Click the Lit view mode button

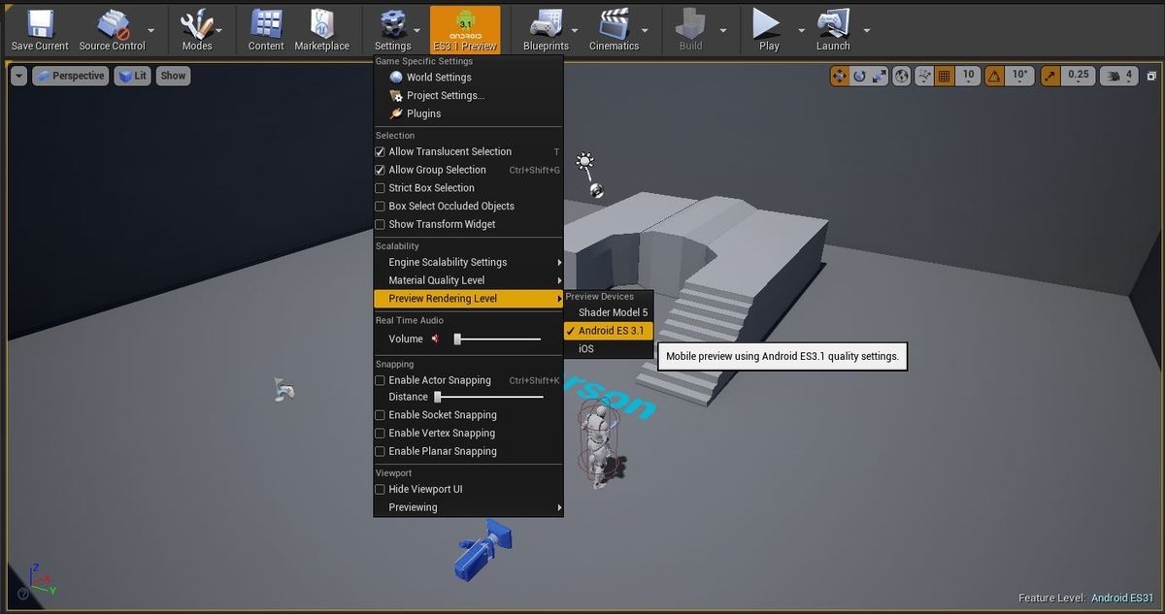coord(132,76)
